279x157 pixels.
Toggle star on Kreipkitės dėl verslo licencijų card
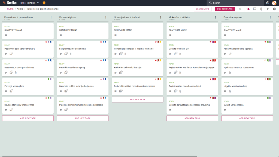(156, 61)
